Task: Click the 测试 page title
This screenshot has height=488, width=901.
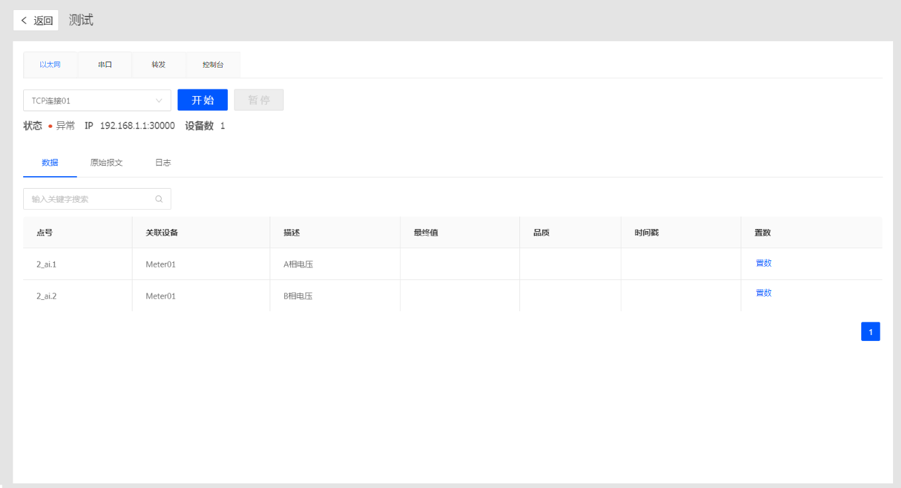Action: 81,20
